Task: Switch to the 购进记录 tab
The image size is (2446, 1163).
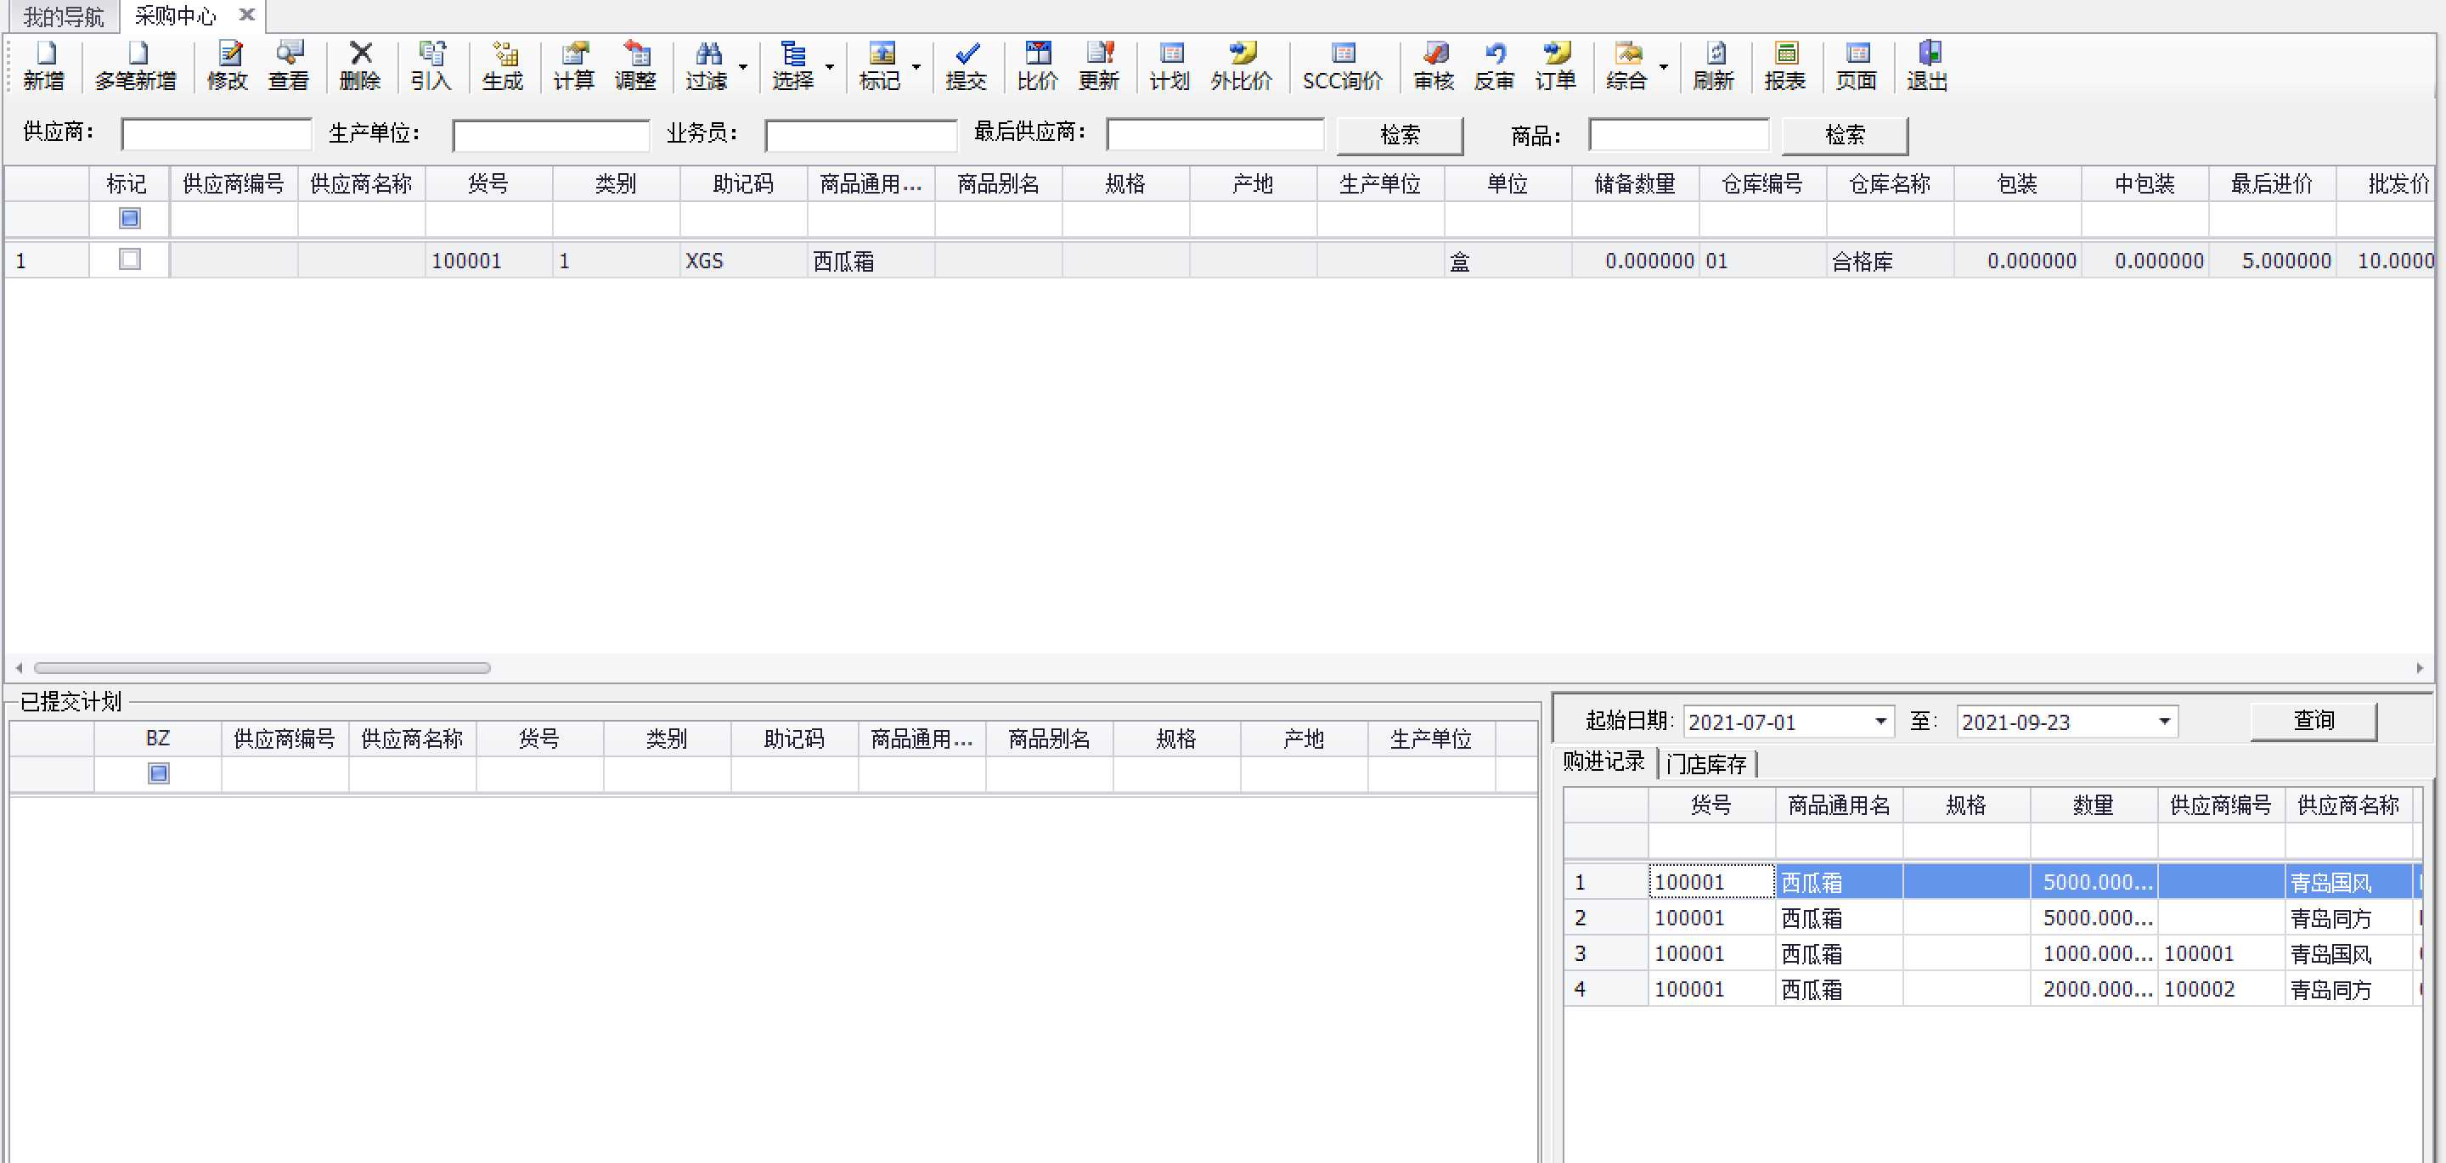Action: point(1604,761)
